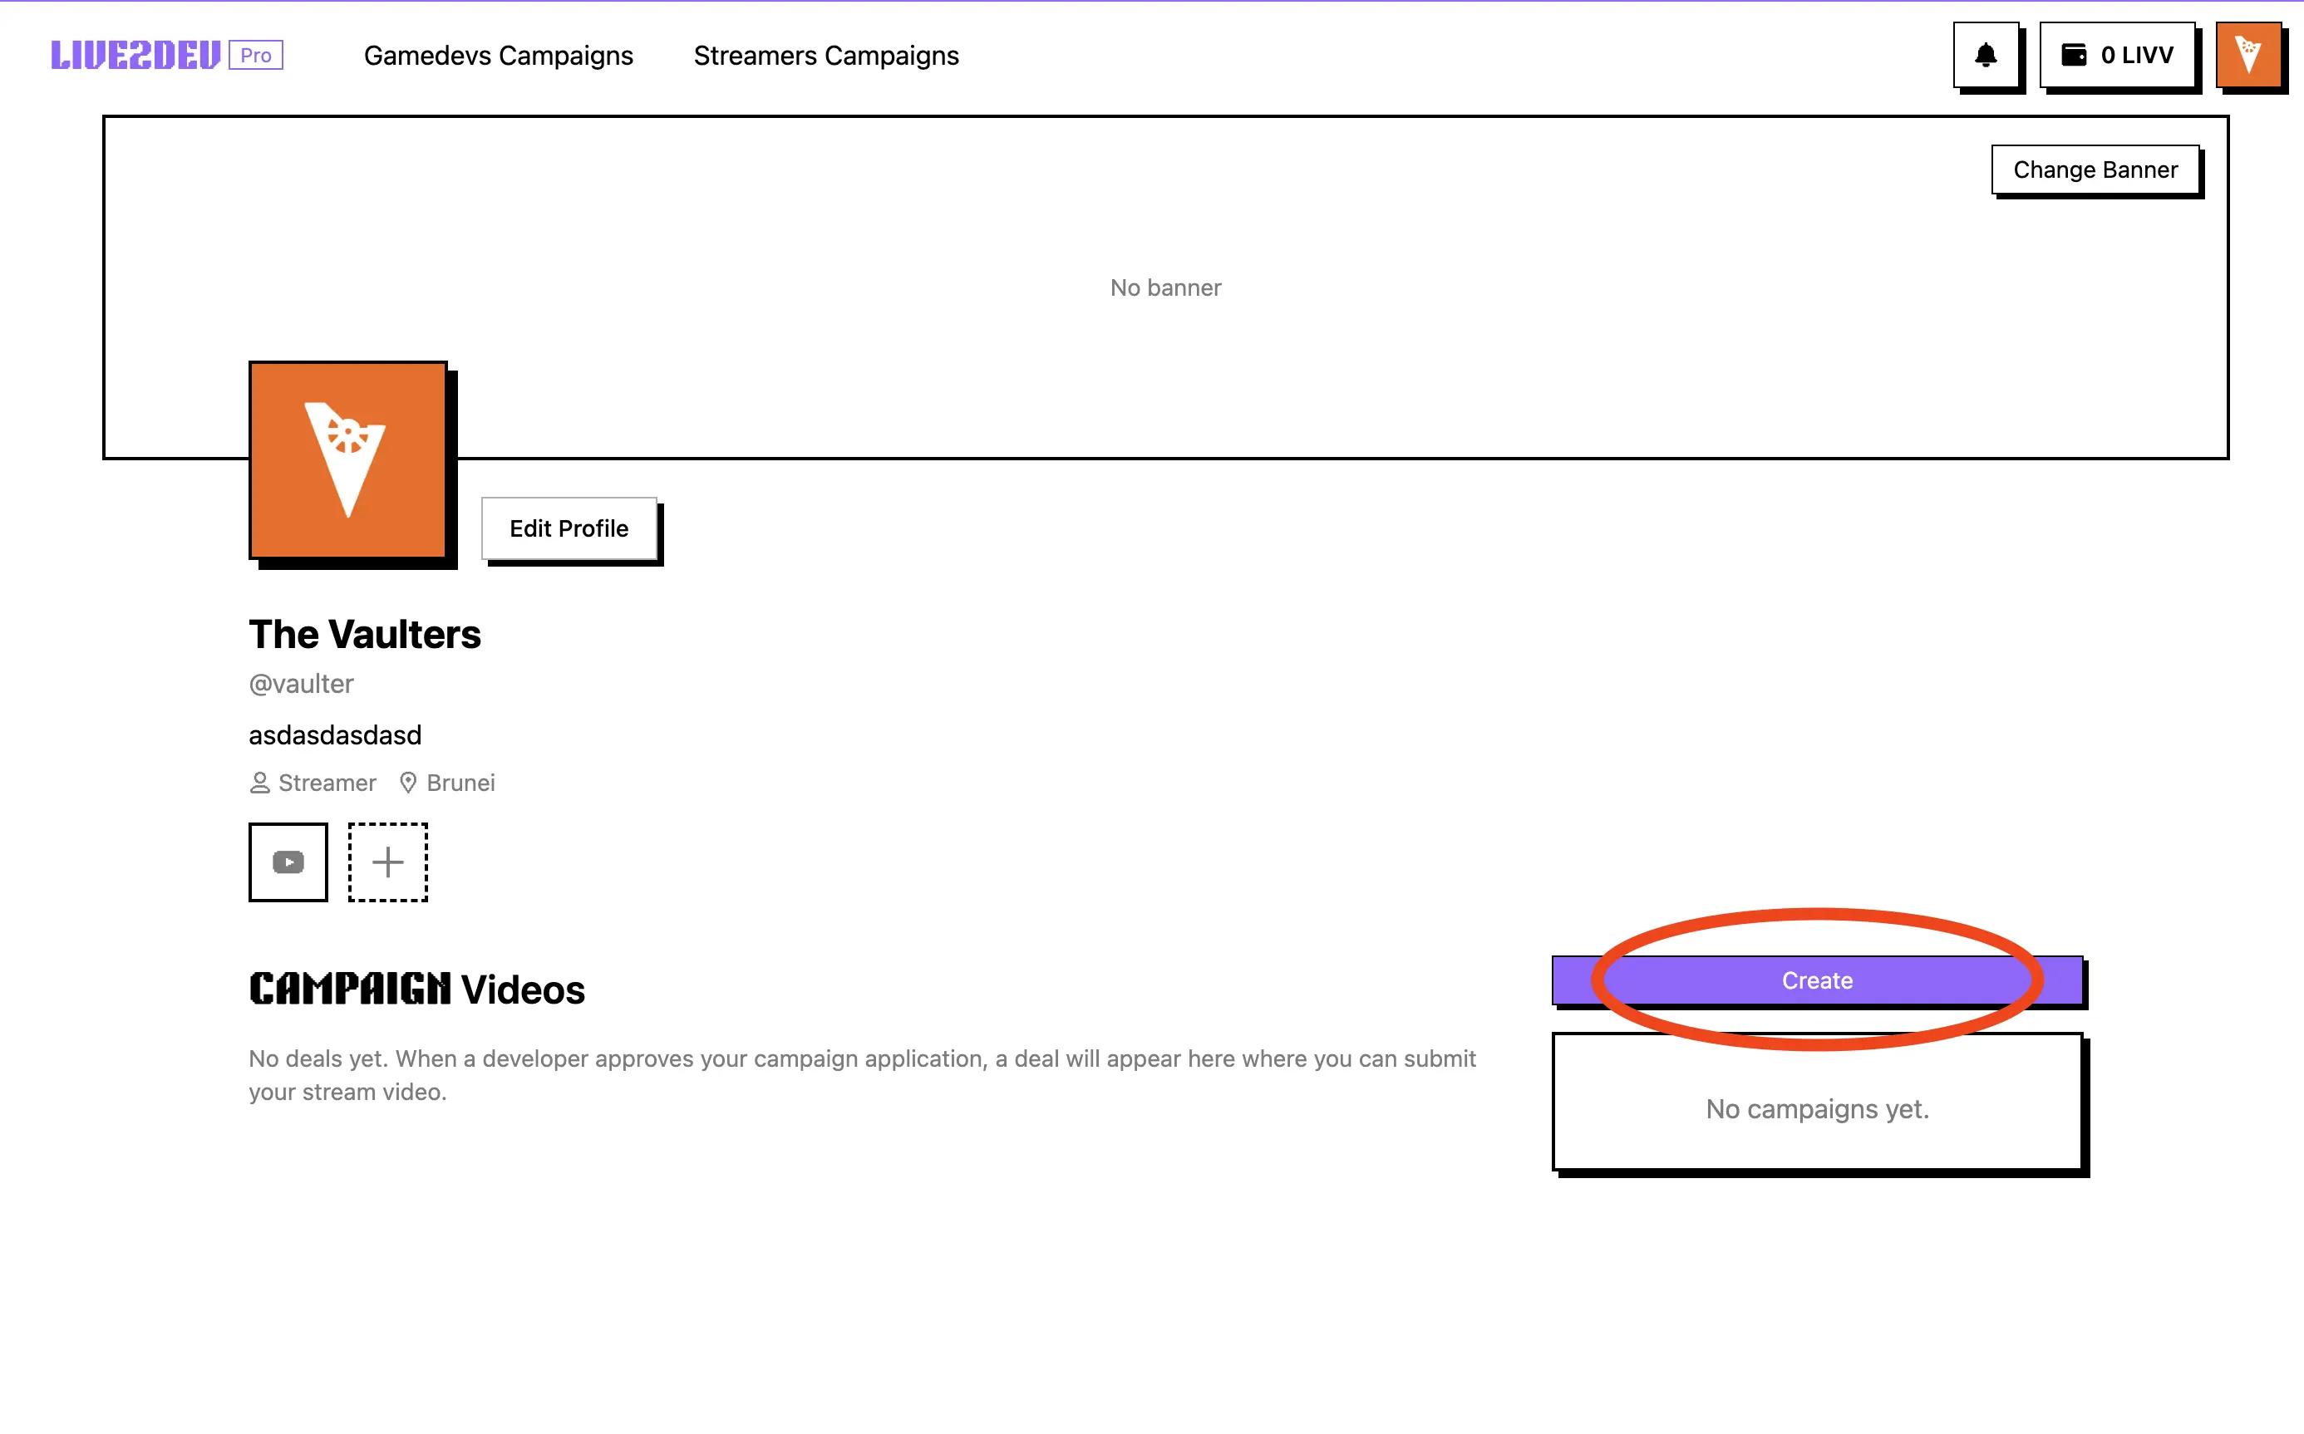Open the user avatar menu in header
Image resolution: width=2304 pixels, height=1434 pixels.
coord(2248,55)
